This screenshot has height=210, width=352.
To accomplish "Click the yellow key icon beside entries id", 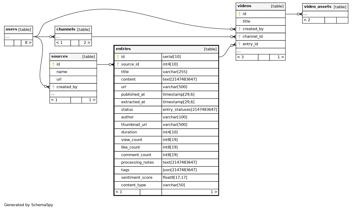I will pyautogui.click(x=118, y=57).
